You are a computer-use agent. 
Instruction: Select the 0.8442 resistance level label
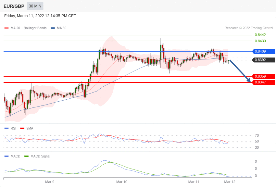[260, 35]
